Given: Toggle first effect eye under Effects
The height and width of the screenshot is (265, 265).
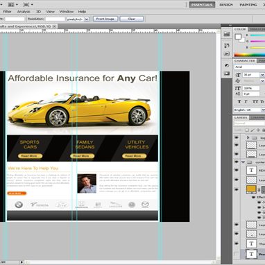Looking at the screenshot, I should tap(259, 203).
